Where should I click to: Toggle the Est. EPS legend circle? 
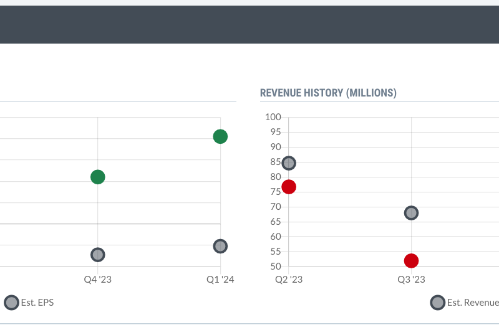[x=11, y=303]
